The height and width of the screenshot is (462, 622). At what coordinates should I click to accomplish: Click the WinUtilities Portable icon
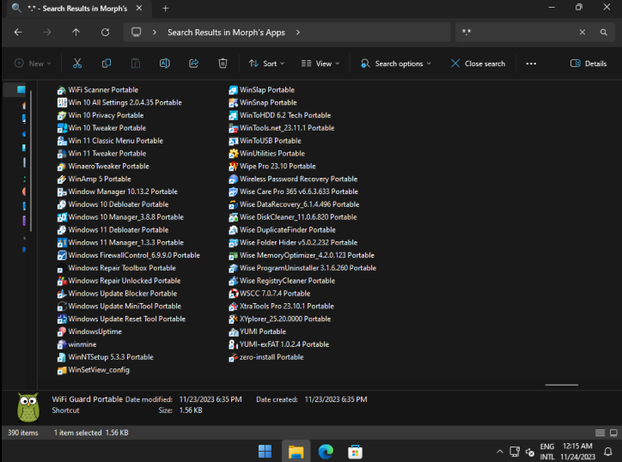pos(234,154)
